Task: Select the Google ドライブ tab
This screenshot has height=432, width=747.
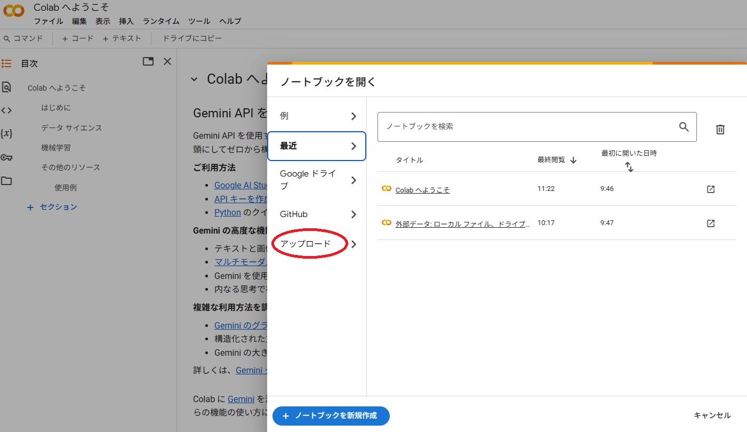Action: pos(317,180)
